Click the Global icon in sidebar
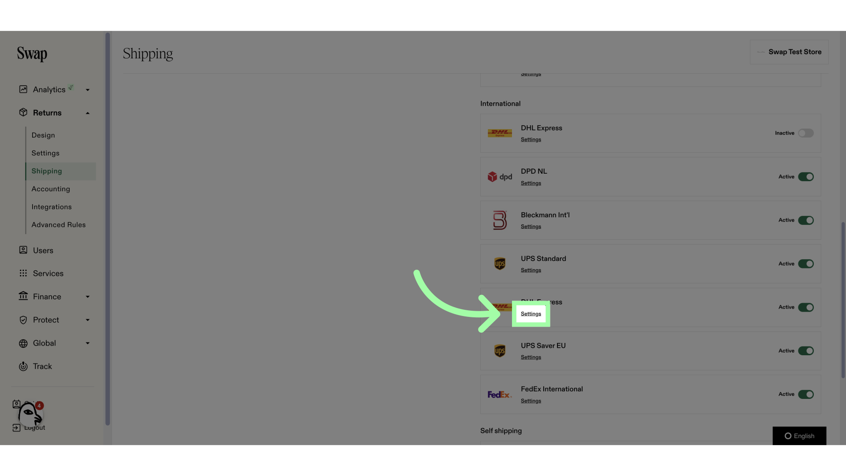The width and height of the screenshot is (846, 476). tap(22, 343)
